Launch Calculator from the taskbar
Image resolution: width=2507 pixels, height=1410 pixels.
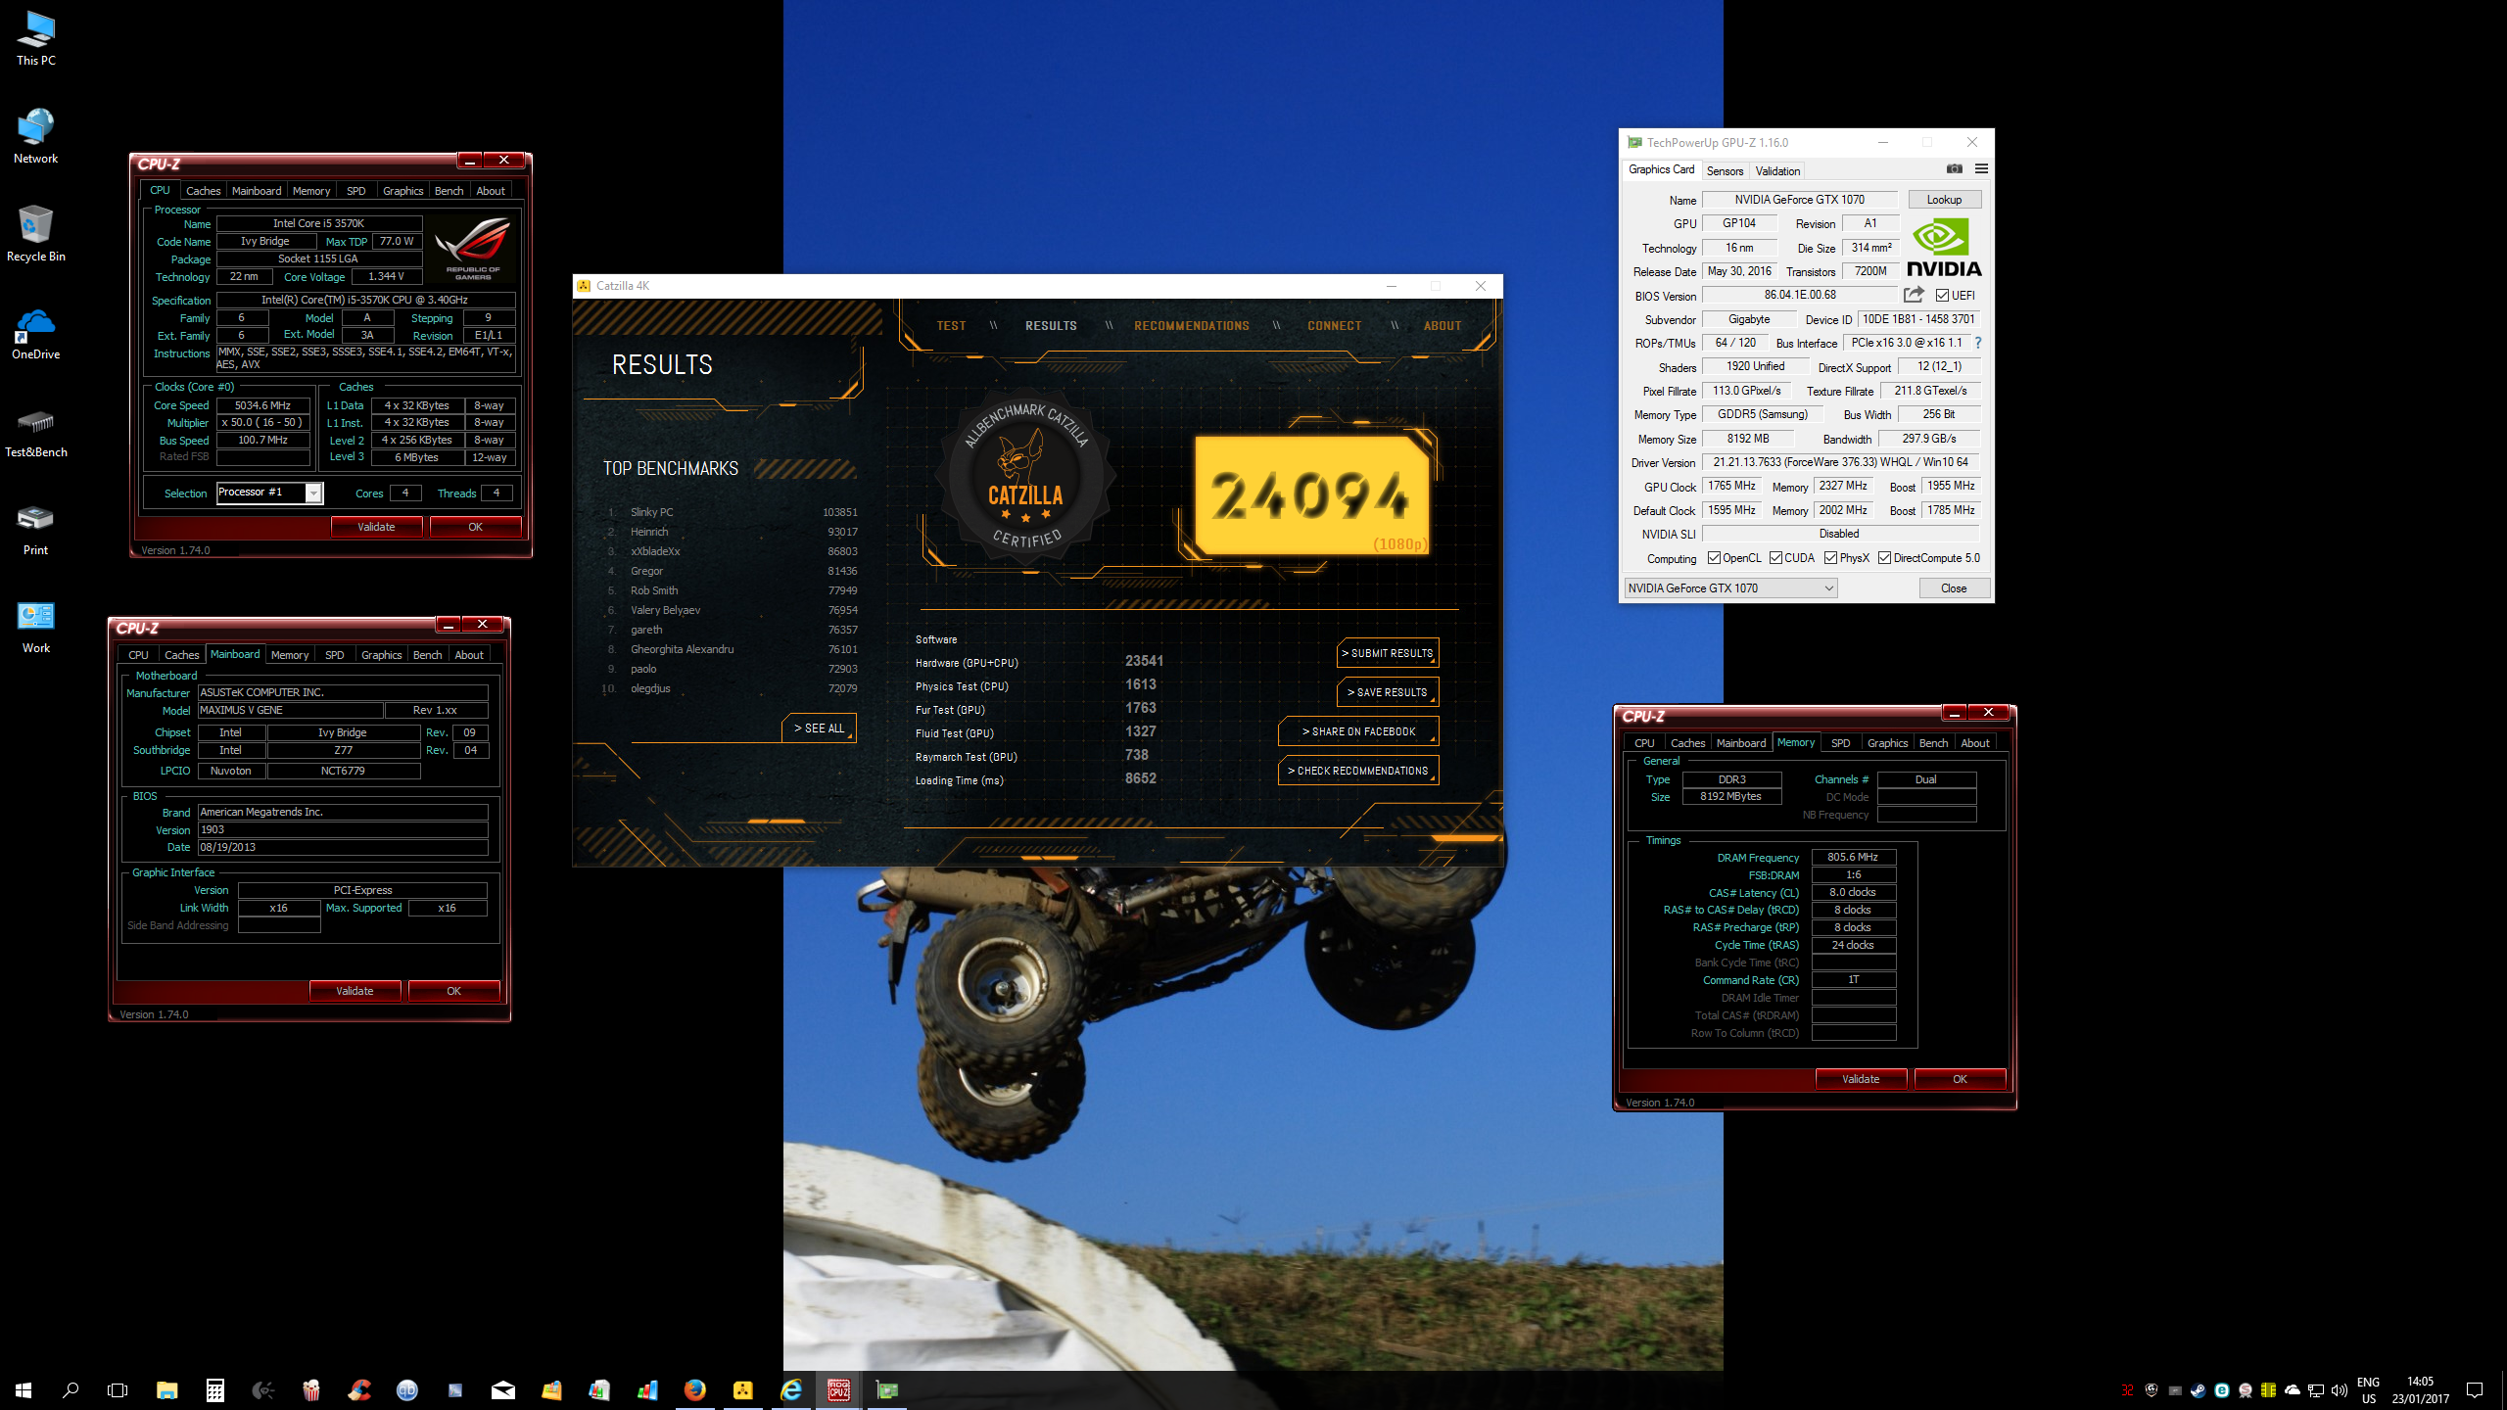pos(214,1389)
